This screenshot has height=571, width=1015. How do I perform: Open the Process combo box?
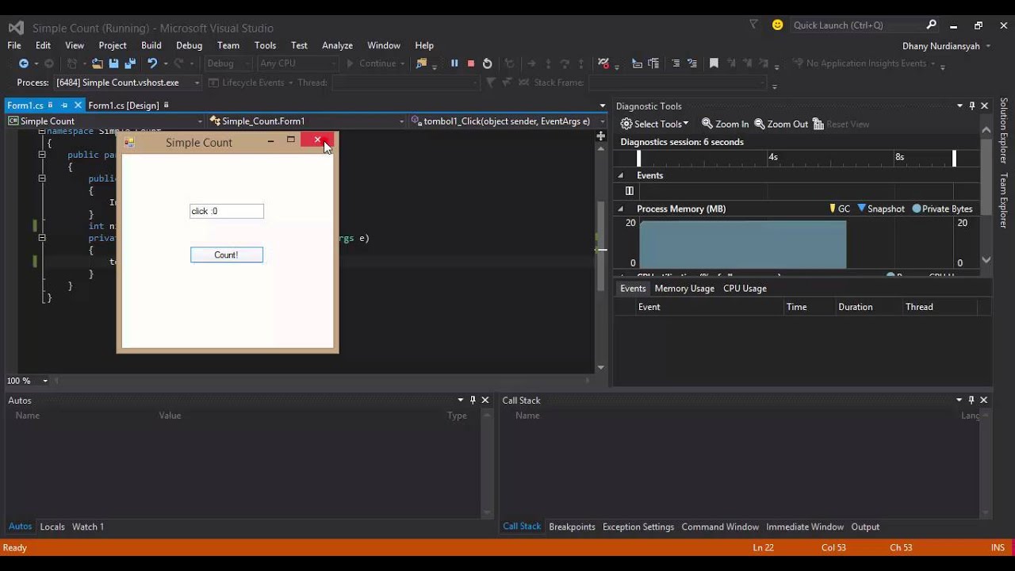pos(127,82)
